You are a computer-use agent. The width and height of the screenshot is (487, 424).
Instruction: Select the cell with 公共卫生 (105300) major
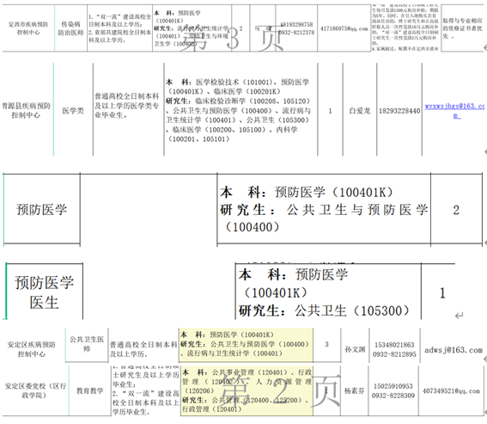click(328, 292)
